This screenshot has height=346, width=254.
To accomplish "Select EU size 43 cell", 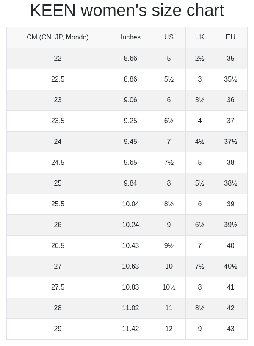I will (231, 329).
